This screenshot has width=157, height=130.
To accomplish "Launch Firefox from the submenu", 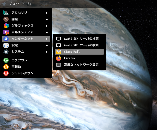I will [79, 58].
